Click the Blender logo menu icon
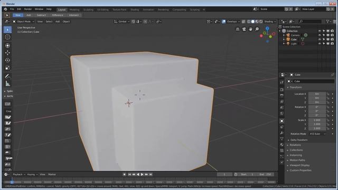Viewport: 338px width, 190px height. (x=5, y=9)
